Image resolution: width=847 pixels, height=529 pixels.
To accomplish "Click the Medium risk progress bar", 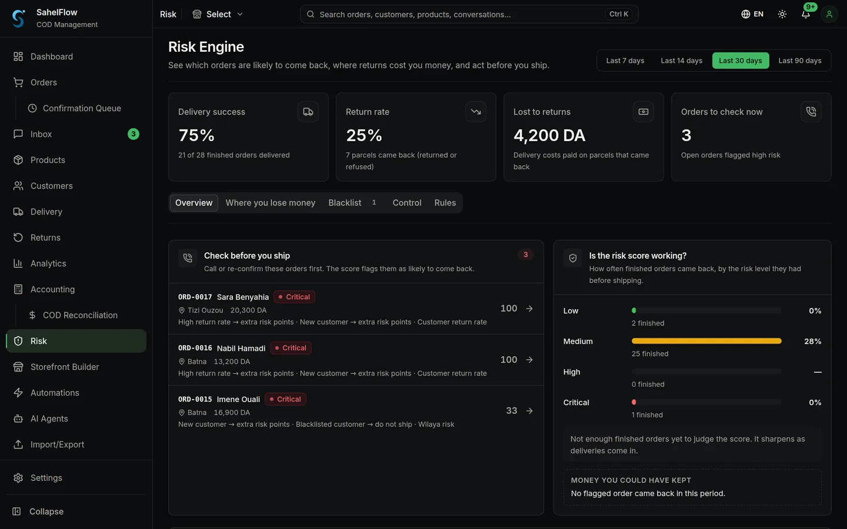I will click(x=706, y=341).
